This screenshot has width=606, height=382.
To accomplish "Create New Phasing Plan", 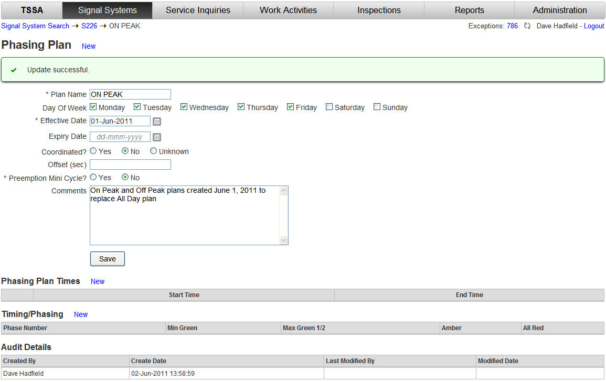I will [x=89, y=46].
